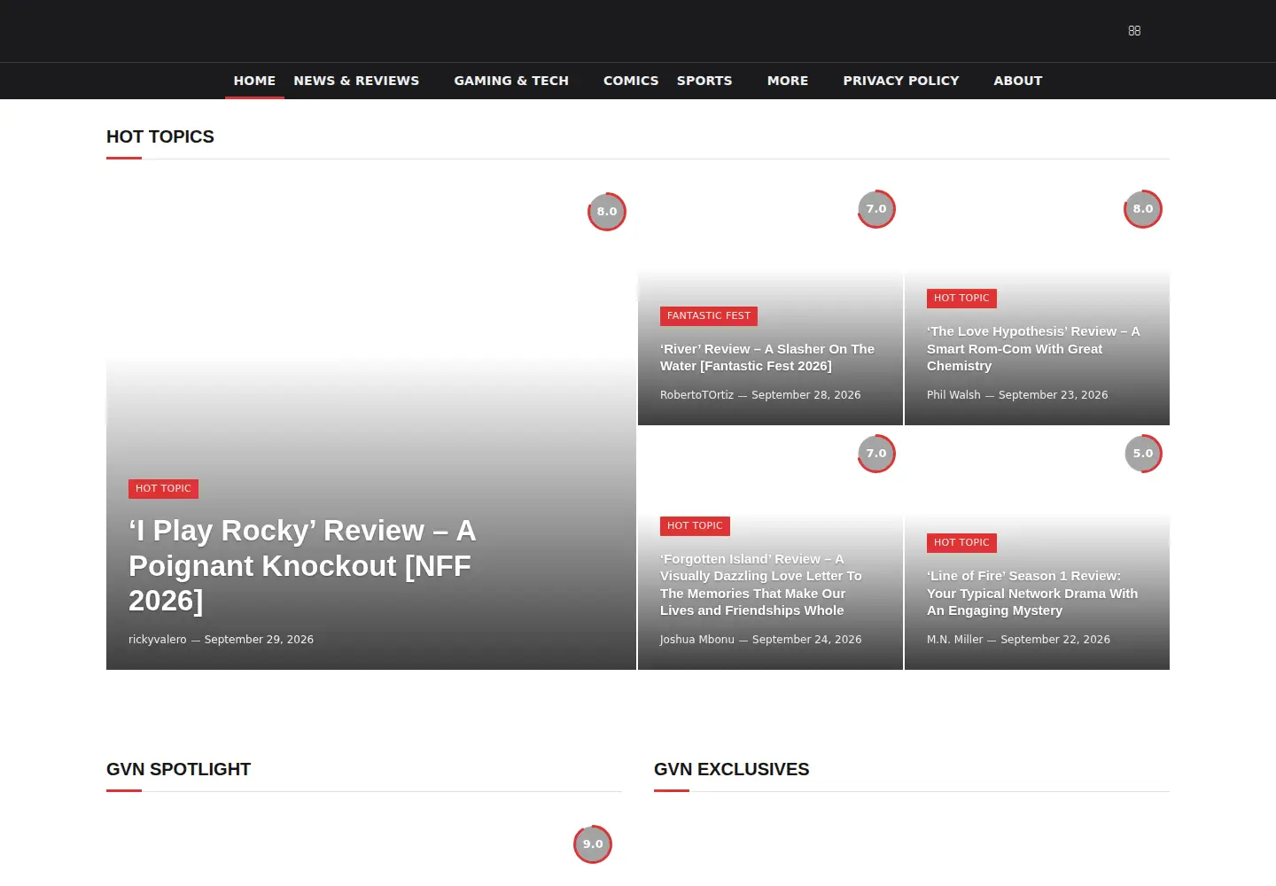This screenshot has width=1276, height=886.
Task: Expand the MORE navigation menu
Action: [788, 81]
